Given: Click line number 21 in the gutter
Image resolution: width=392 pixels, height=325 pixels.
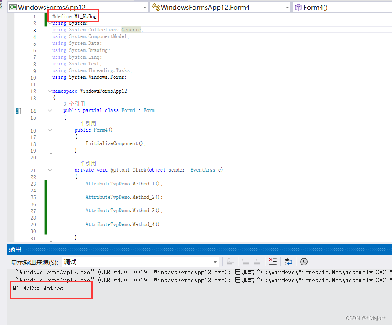Looking at the screenshot, I should click(x=33, y=171).
